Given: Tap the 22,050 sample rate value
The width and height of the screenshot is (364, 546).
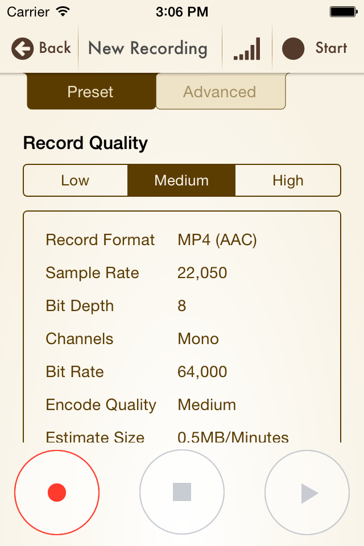Looking at the screenshot, I should (202, 272).
